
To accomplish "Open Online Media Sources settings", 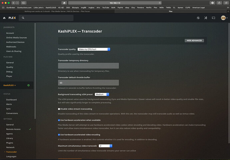I will [x=16, y=38].
